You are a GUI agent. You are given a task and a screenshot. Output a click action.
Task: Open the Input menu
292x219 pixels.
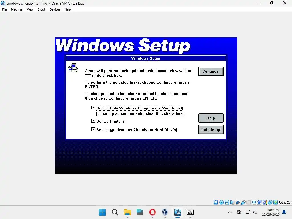point(41,9)
